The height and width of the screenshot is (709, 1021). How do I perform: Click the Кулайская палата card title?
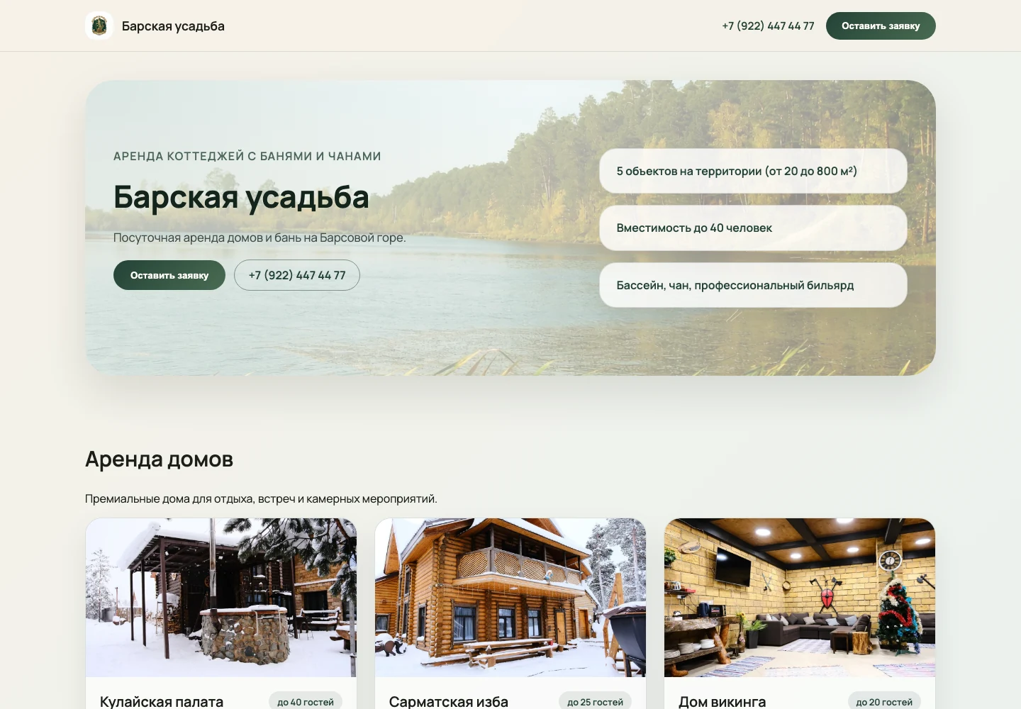pyautogui.click(x=162, y=701)
